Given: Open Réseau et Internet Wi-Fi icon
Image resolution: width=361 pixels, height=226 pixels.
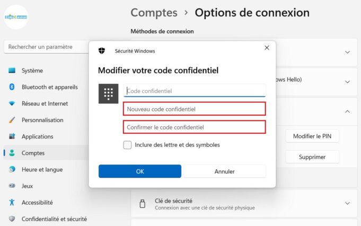Looking at the screenshot, I should (x=12, y=103).
